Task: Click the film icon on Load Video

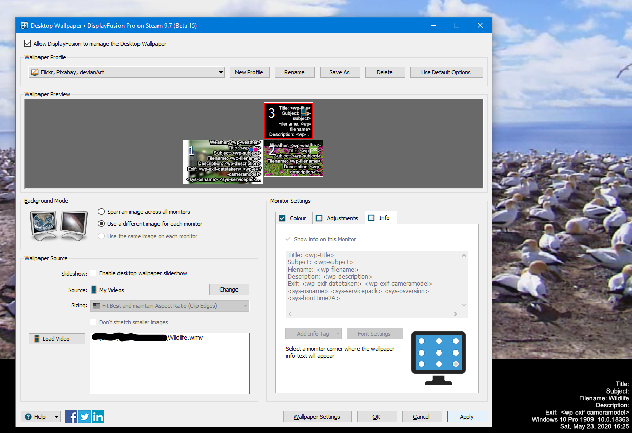Action: pyautogui.click(x=36, y=339)
